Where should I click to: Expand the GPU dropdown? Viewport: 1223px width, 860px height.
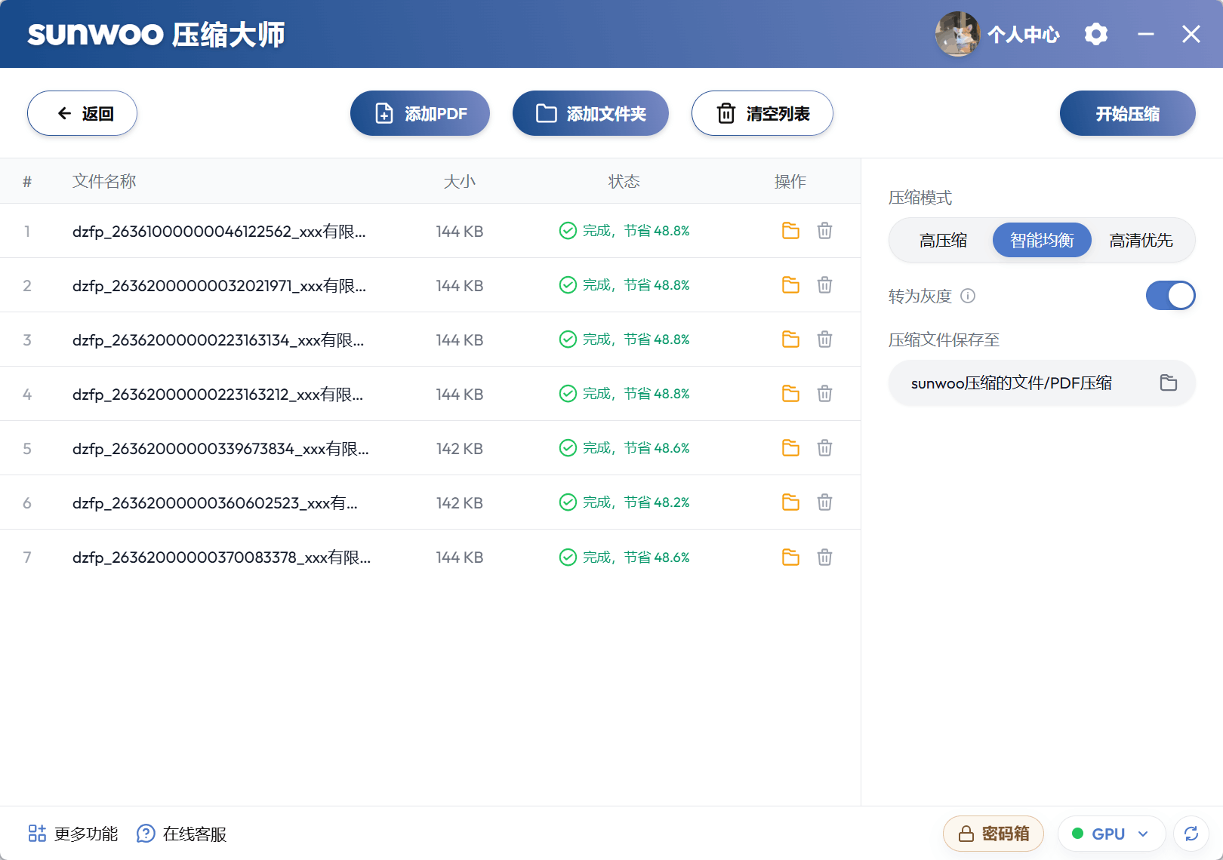(1111, 834)
